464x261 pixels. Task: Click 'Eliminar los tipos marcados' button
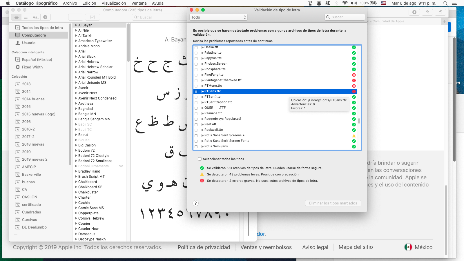click(333, 203)
